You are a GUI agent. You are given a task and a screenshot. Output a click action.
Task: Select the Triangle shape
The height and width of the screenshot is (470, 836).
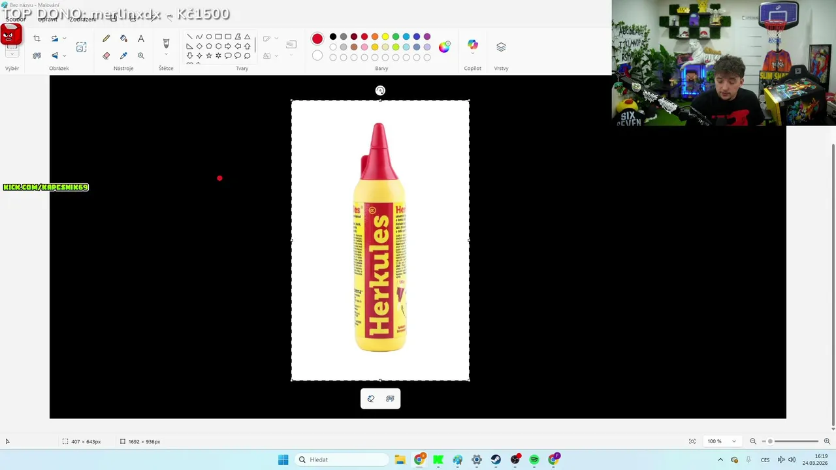pyautogui.click(x=247, y=37)
